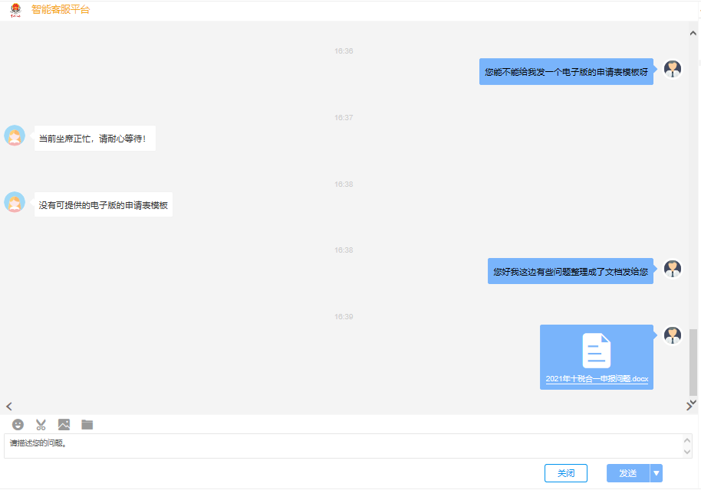Image resolution: width=701 pixels, height=490 pixels.
Task: Click the chat scrollbar up arrow
Action: pyautogui.click(x=693, y=33)
